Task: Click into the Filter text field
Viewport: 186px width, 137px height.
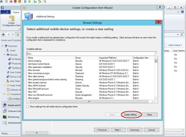Action: coord(89,54)
